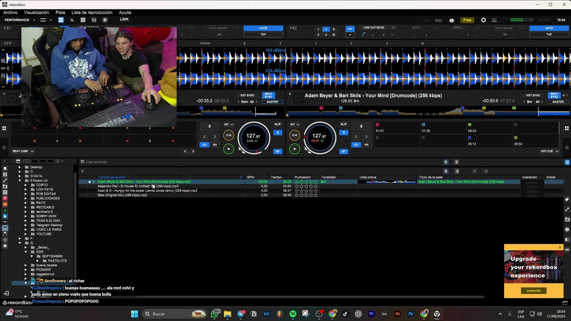Image resolution: width=571 pixels, height=321 pixels.
Task: Click deck 2 MA manual loop
Action: [366, 144]
